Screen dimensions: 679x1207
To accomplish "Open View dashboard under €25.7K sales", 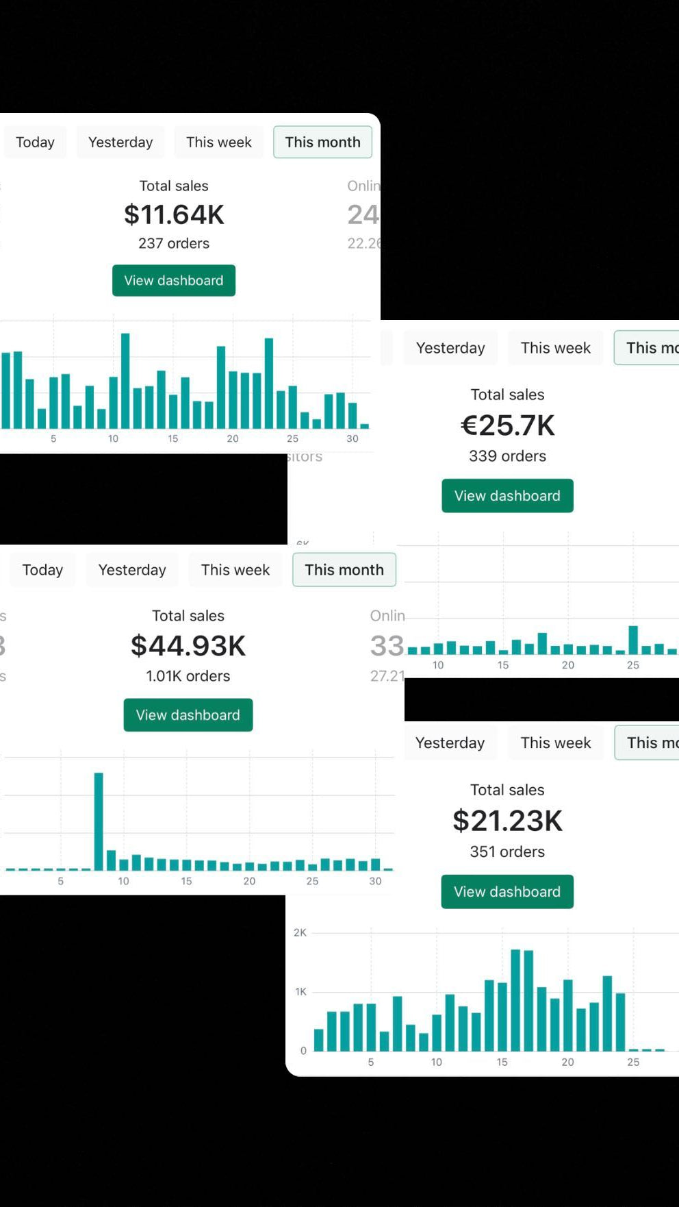I will click(507, 495).
